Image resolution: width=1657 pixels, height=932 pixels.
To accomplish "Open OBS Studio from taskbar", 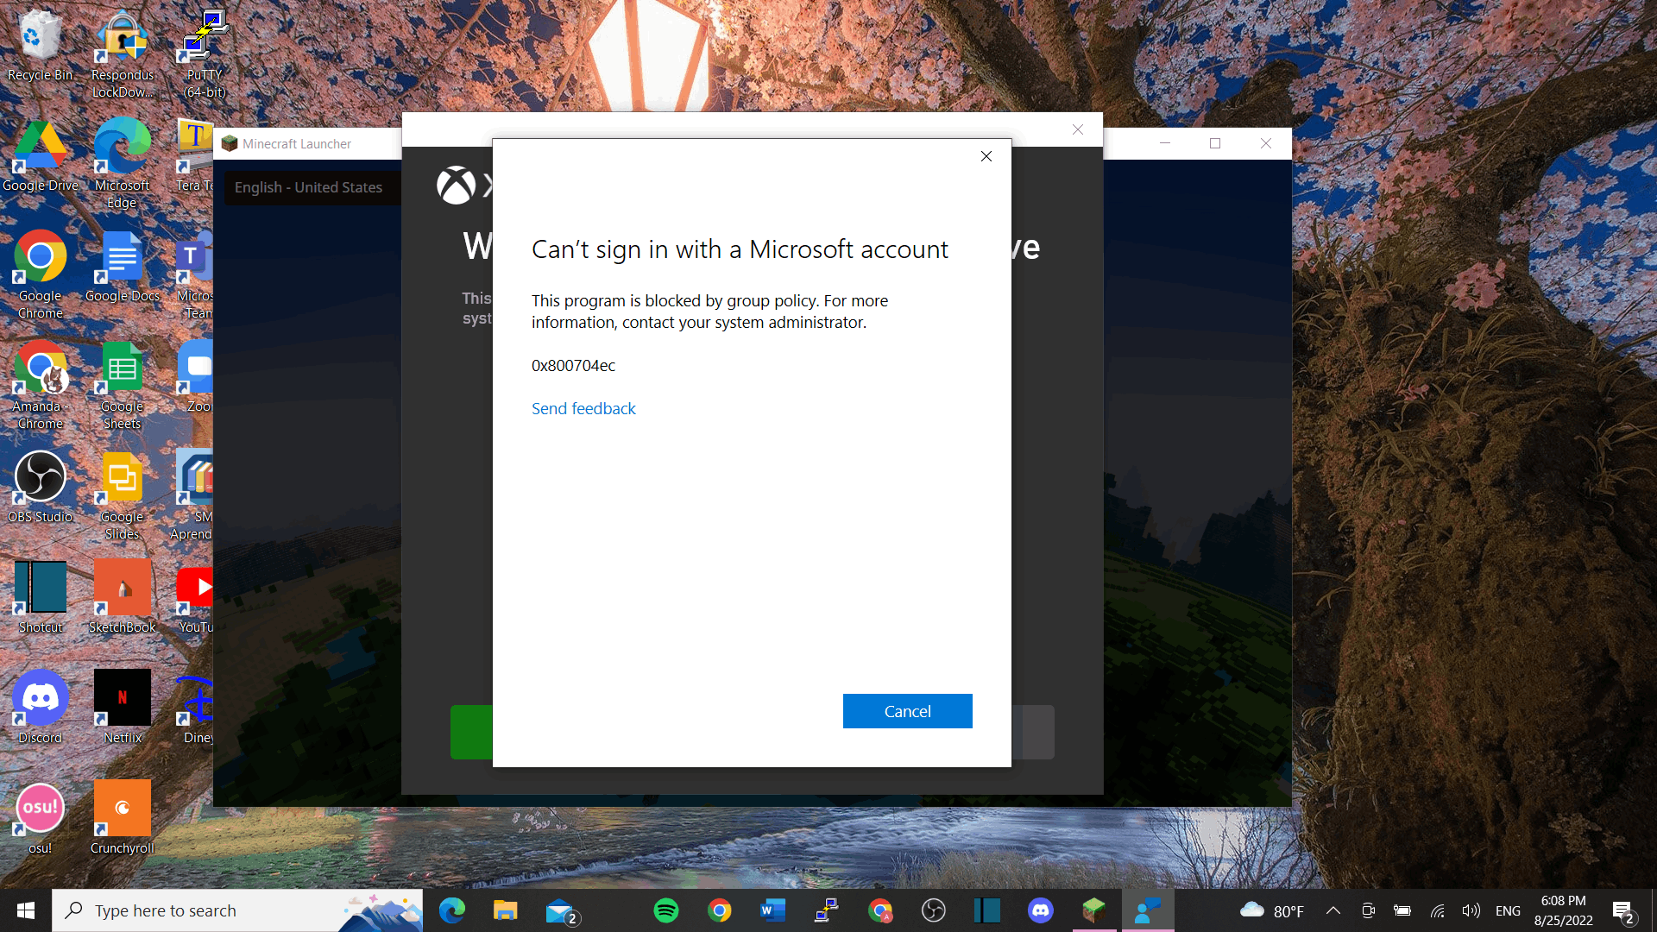I will click(x=934, y=910).
